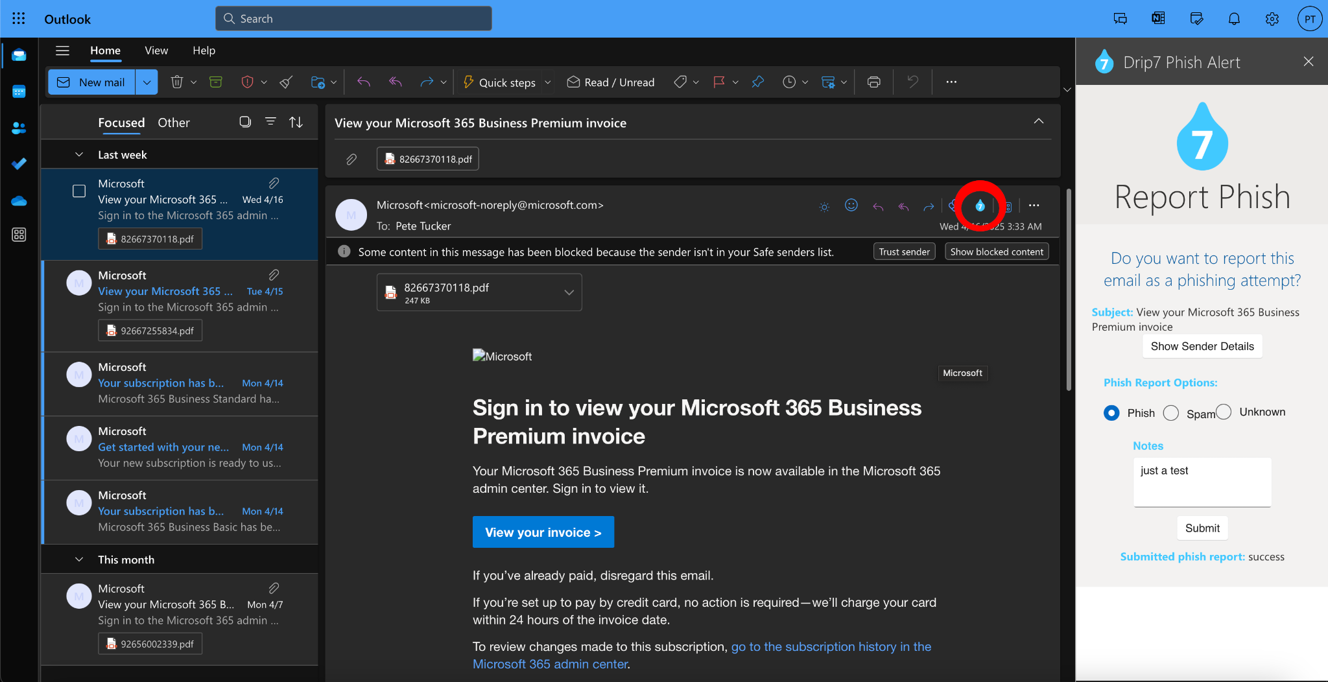
Task: Toggle the Select all messages icon
Action: (245, 122)
